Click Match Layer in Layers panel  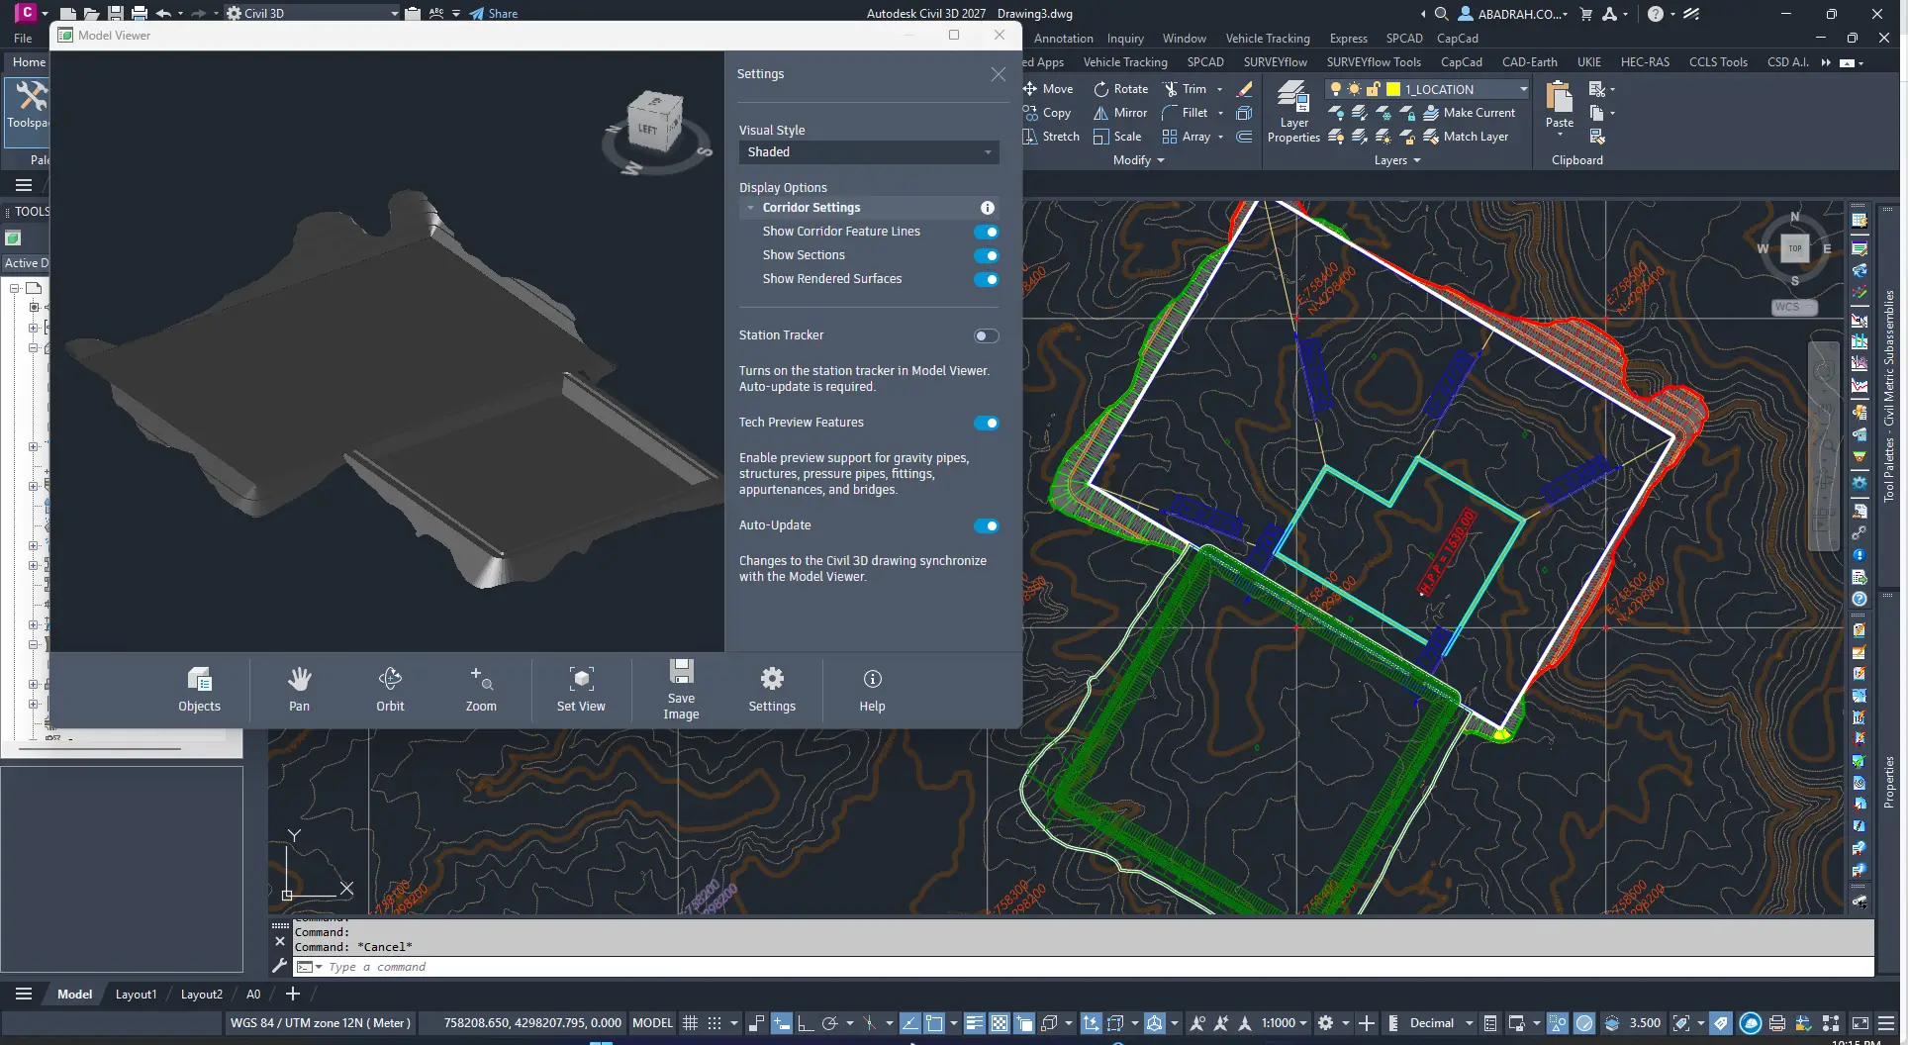[x=1466, y=137]
